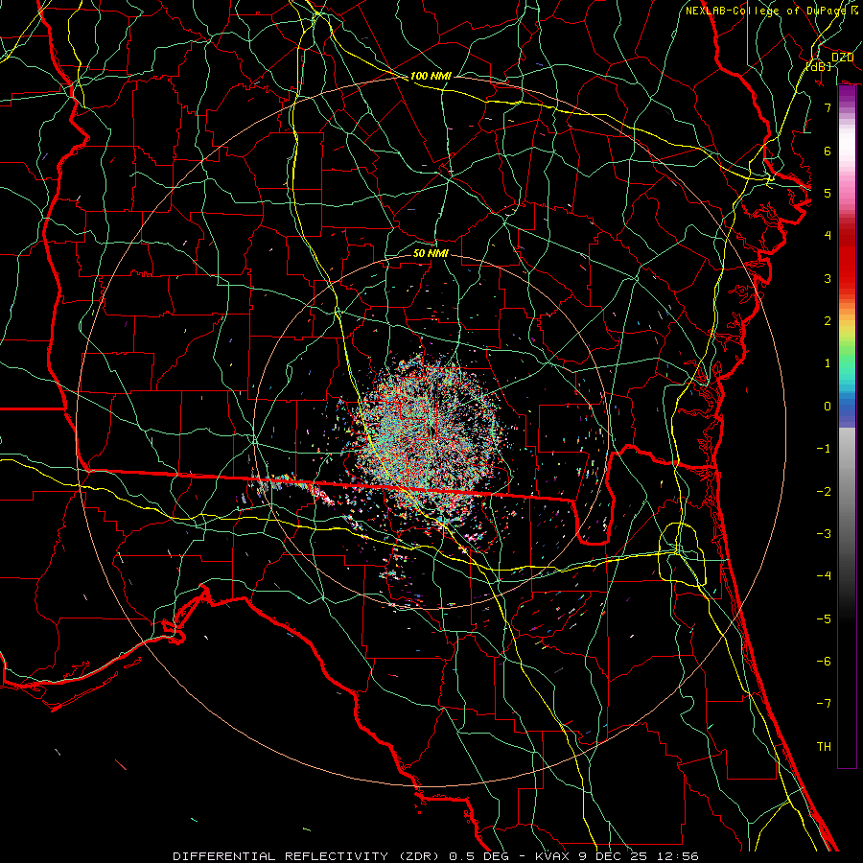863x863 pixels.
Task: Click the "7" tick label on the color scale
Action: point(828,107)
